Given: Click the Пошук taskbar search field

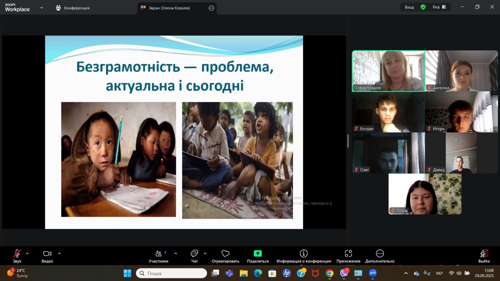Looking at the screenshot, I should [172, 273].
